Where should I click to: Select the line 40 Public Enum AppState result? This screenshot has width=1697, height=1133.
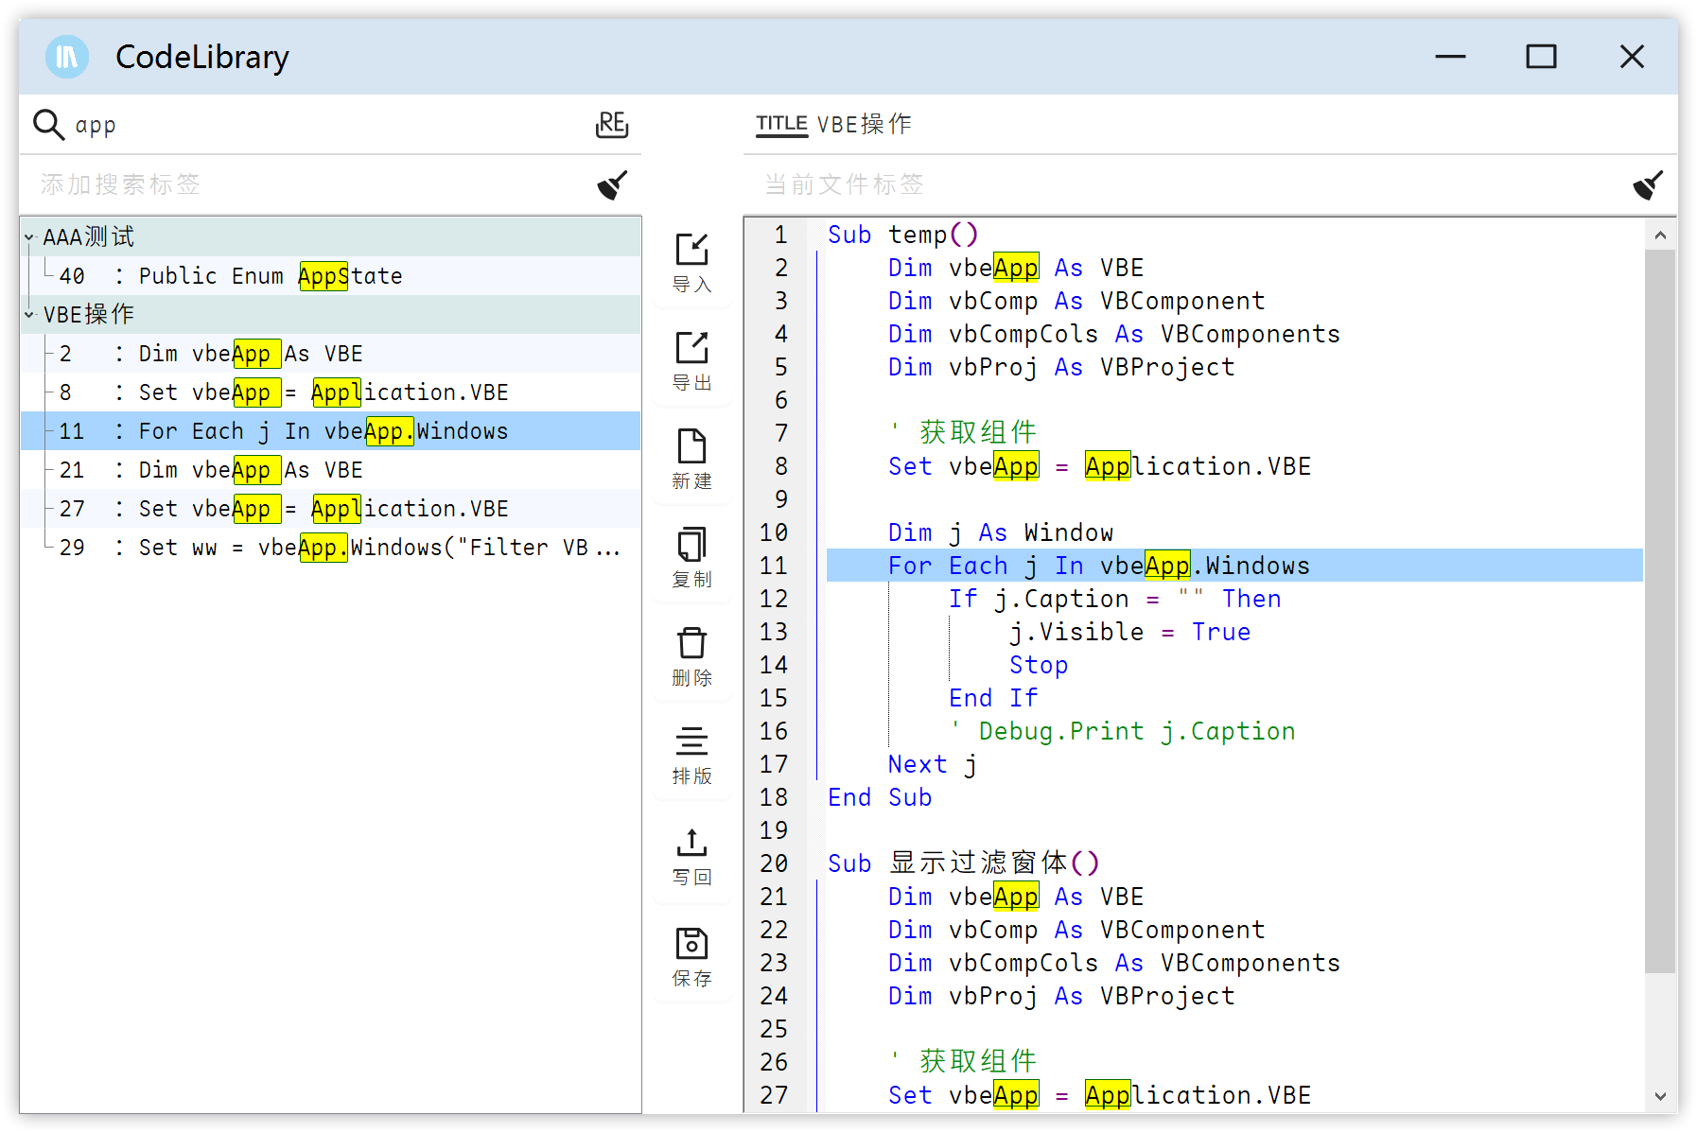coord(271,276)
